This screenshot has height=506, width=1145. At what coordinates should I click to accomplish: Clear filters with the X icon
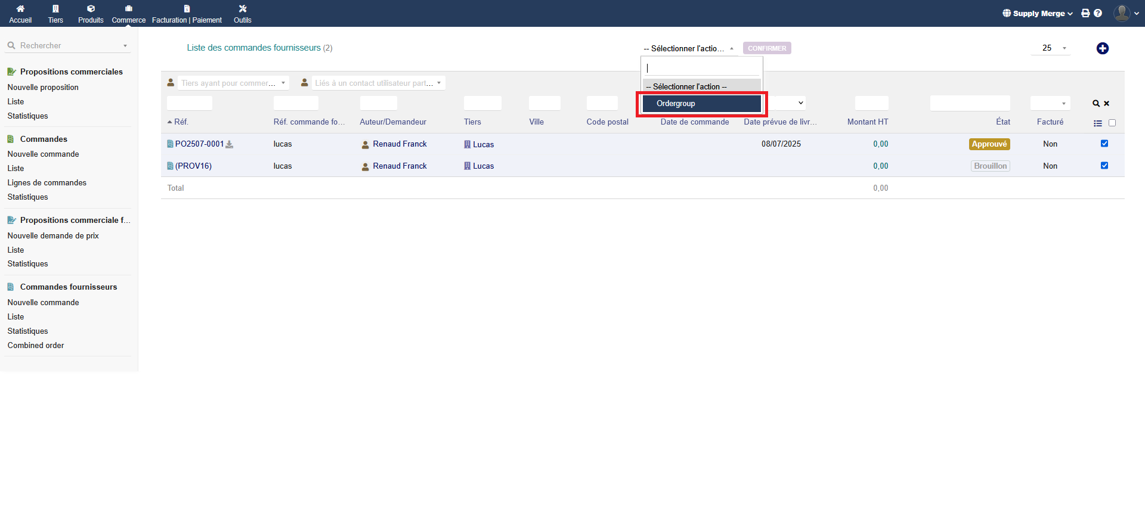1107,104
